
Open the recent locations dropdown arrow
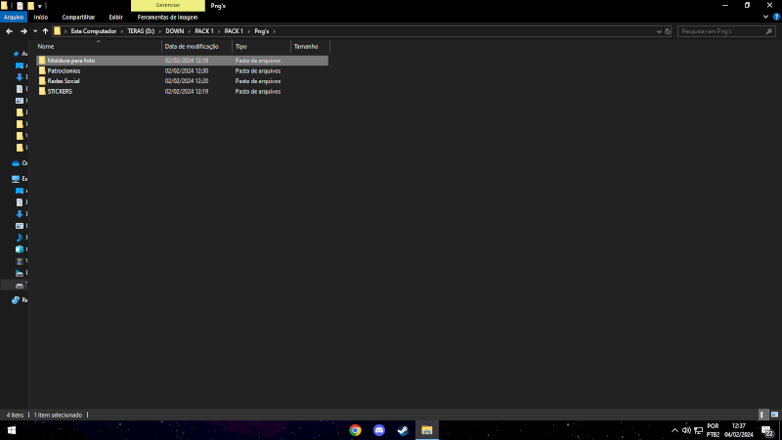(35, 31)
